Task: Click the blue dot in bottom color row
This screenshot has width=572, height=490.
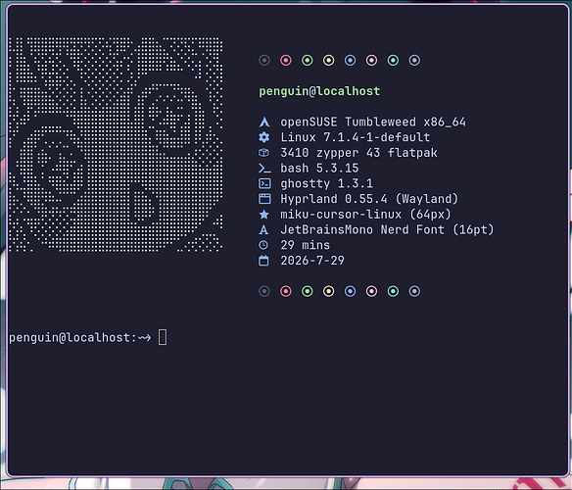Action: click(x=351, y=291)
